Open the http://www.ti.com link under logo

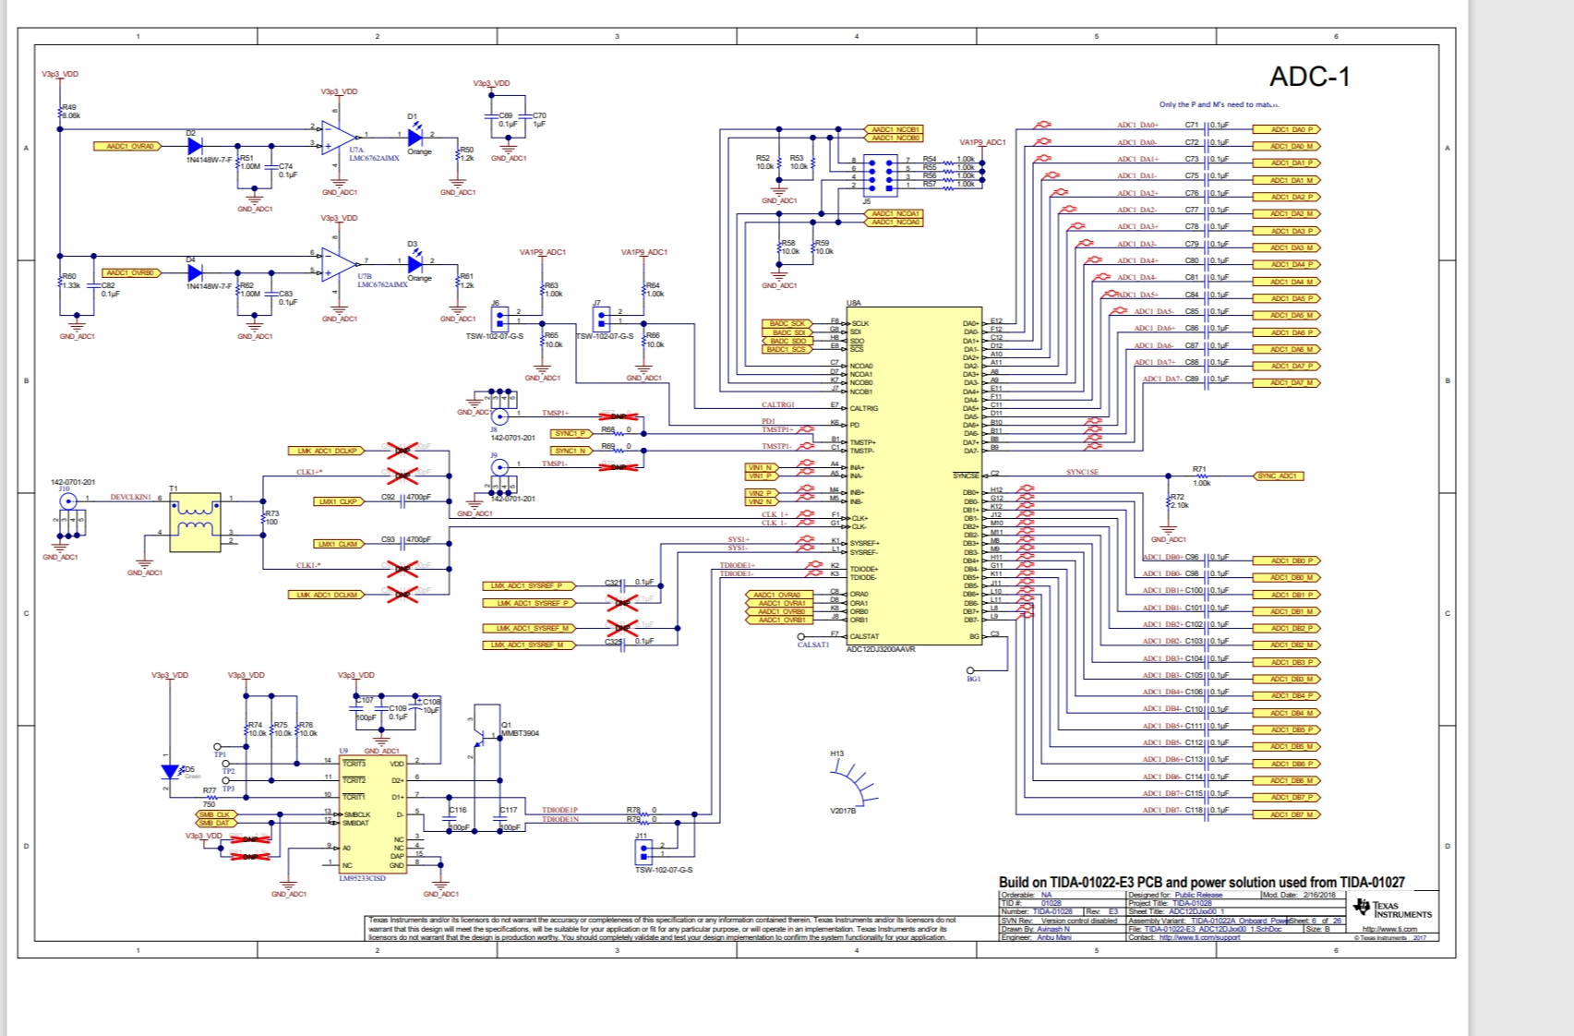(x=1389, y=929)
